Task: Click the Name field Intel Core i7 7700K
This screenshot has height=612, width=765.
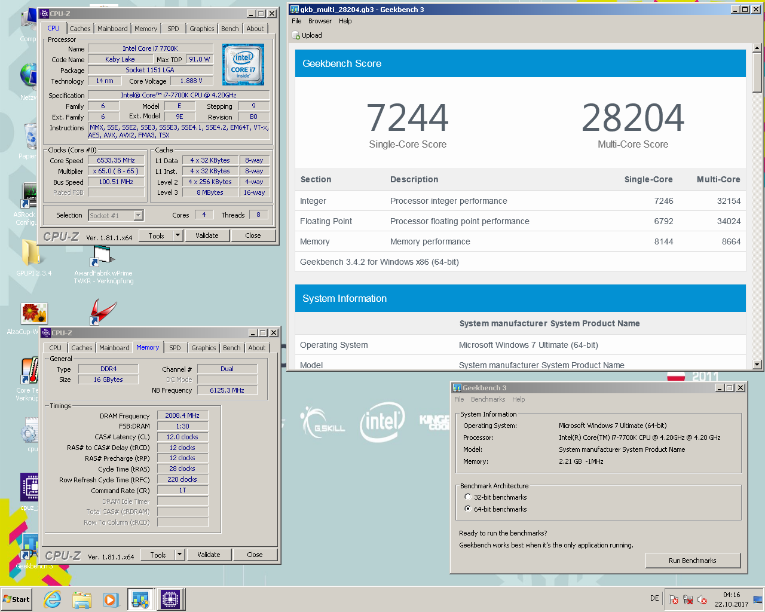Action: 150,48
